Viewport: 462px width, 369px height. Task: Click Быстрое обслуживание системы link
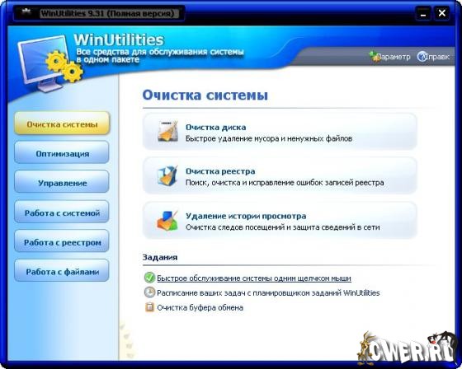click(x=254, y=278)
